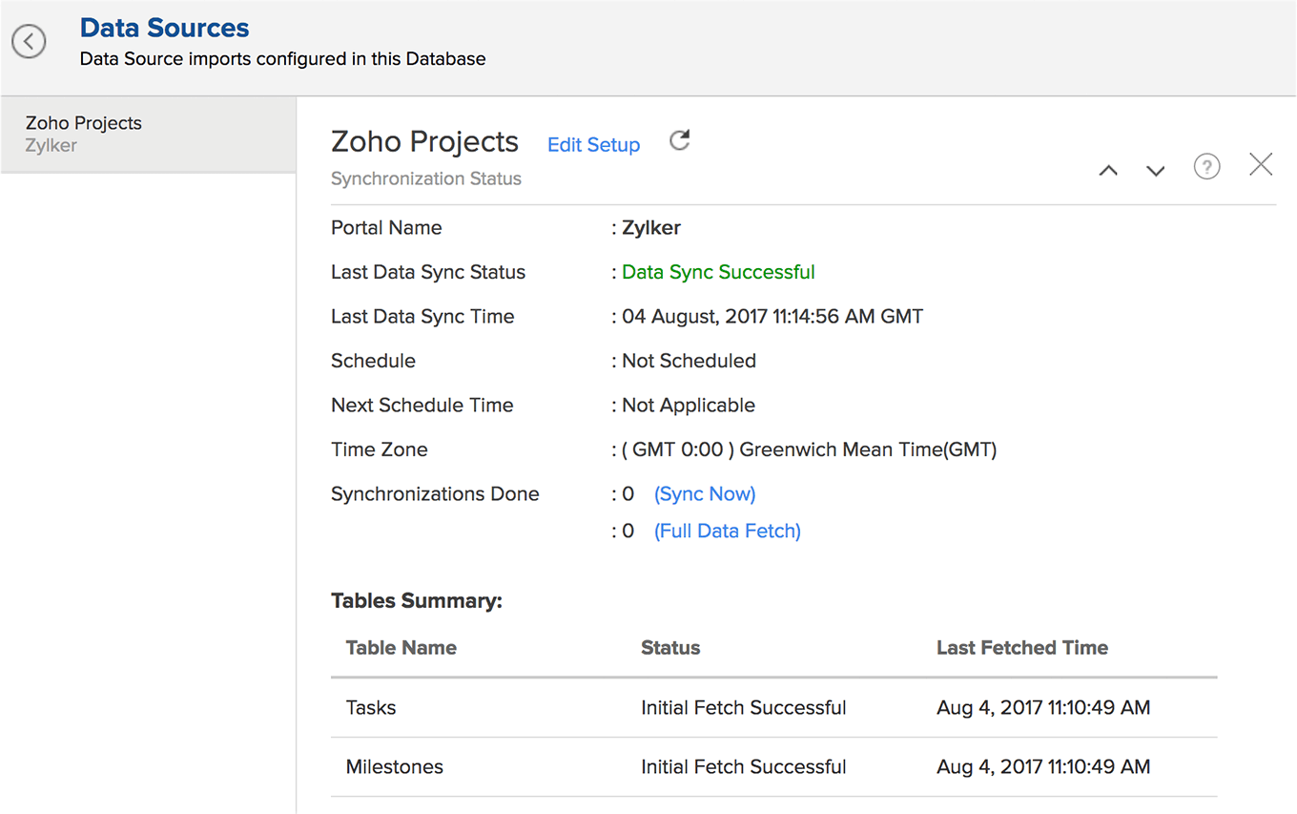Click the Data Sync Successful status text
Image resolution: width=1297 pixels, height=814 pixels.
pos(718,272)
